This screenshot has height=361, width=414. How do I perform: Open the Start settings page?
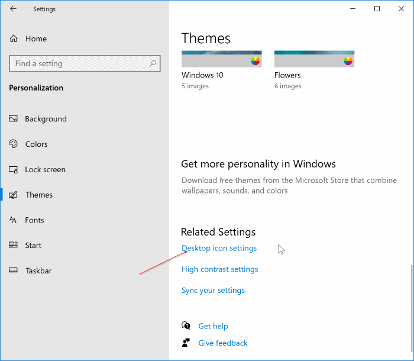click(33, 246)
